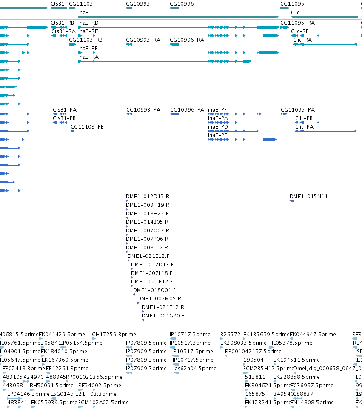
Task: Select the CtsB1-RA transcript label
Action: (x=63, y=31)
